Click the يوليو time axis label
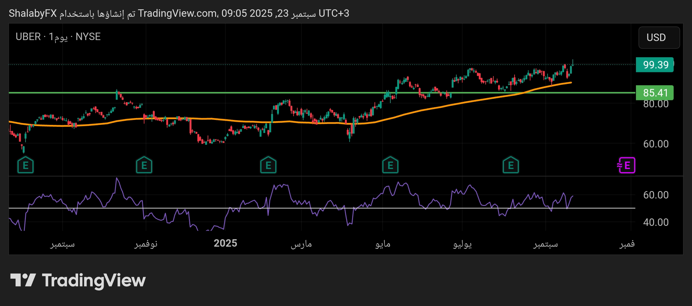 coord(462,244)
